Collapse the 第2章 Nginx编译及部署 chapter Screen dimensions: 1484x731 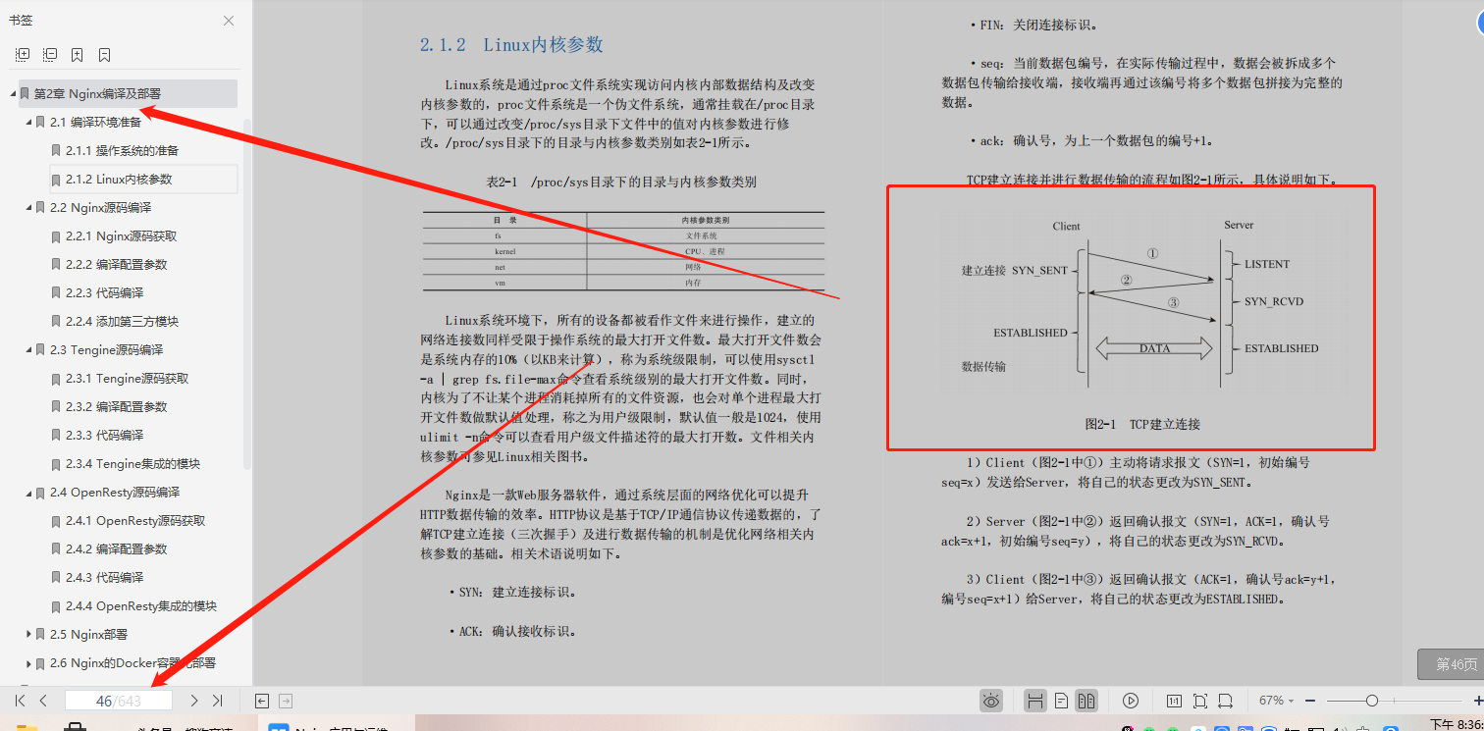tap(14, 94)
